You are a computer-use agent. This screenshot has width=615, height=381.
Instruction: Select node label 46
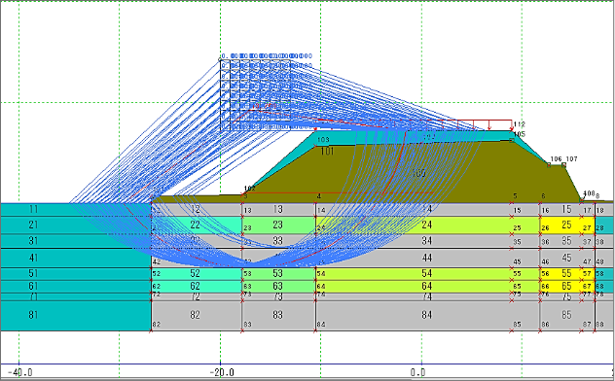(546, 262)
